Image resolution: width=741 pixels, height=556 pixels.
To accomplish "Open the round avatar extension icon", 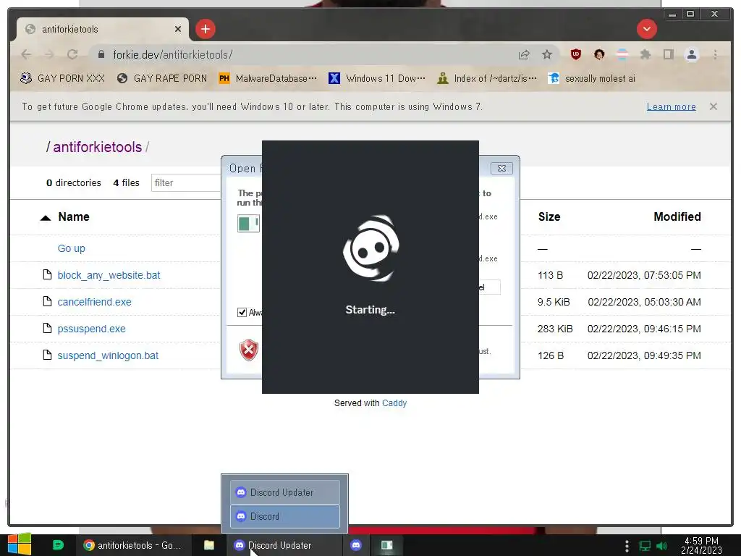I will click(599, 54).
